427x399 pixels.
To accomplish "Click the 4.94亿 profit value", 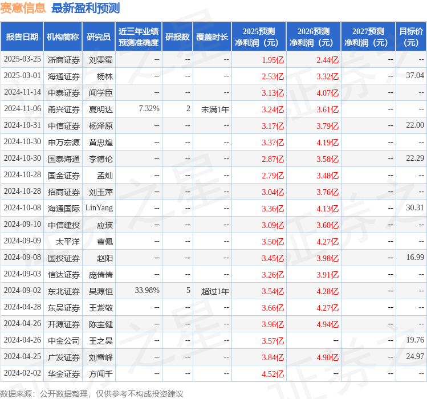I will [x=328, y=324].
